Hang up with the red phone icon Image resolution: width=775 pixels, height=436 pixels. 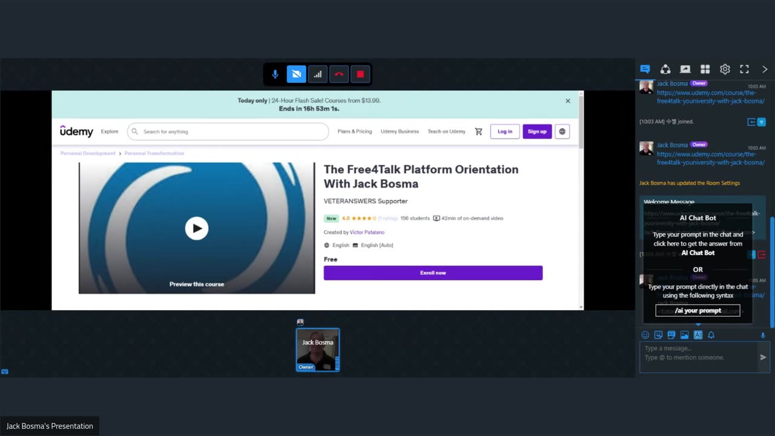(x=339, y=74)
